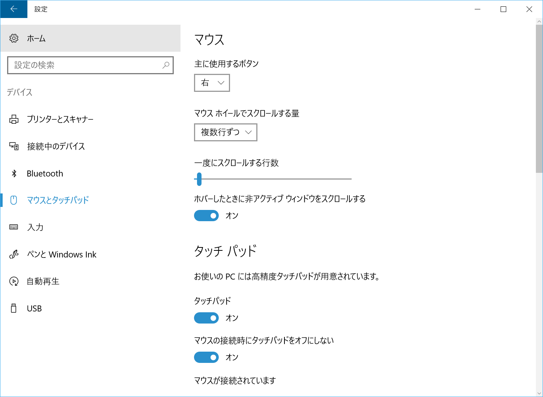Select the keyboard icon for 入力
The width and height of the screenshot is (543, 397).
point(14,227)
